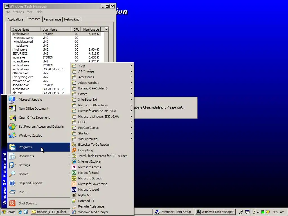
Task: Click the taskbar clock showing 9:48 AM
Action: pyautogui.click(x=278, y=212)
